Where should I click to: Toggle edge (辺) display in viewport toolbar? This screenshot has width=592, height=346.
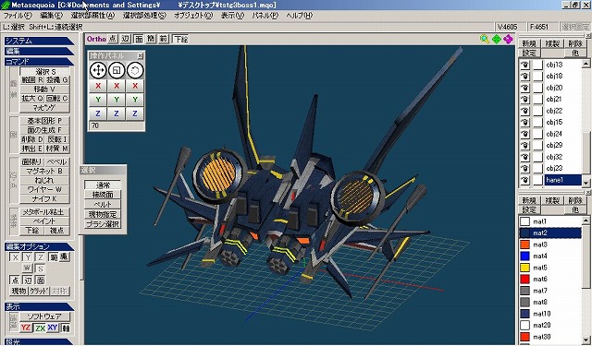point(126,39)
